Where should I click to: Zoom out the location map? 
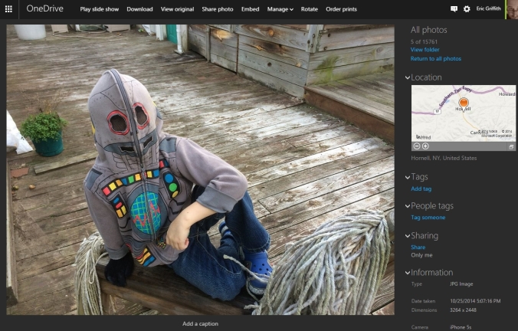(x=417, y=146)
